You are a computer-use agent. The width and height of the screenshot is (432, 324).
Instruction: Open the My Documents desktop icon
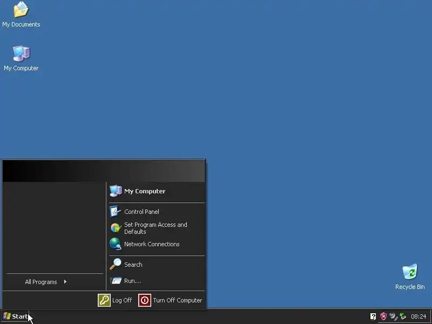tap(21, 15)
